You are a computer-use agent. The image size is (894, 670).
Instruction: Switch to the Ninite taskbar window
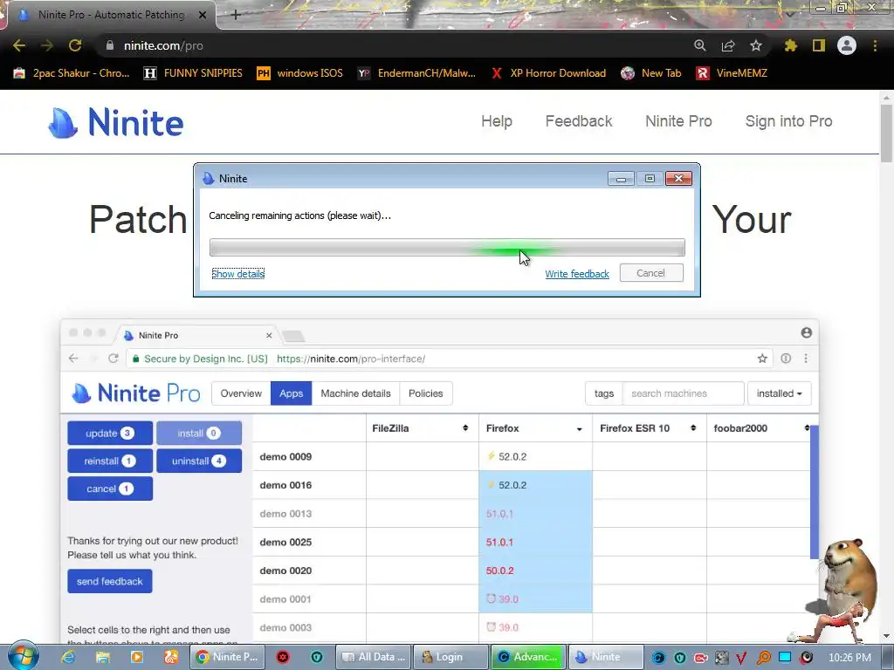coord(606,657)
